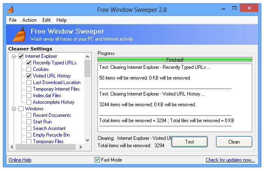This screenshot has height=171, width=265.
Task: Open the Action menu
Action: pyautogui.click(x=29, y=20)
